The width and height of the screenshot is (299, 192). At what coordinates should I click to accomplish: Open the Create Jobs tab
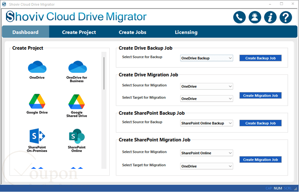click(132, 32)
